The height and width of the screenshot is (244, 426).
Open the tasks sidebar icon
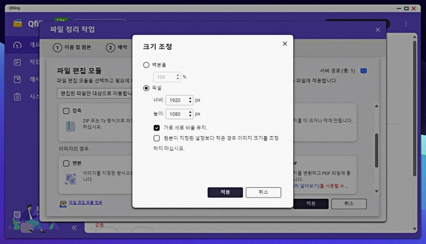coord(18,62)
